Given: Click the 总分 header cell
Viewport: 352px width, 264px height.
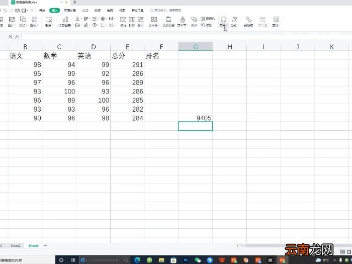Looking at the screenshot, I should pyautogui.click(x=127, y=56).
